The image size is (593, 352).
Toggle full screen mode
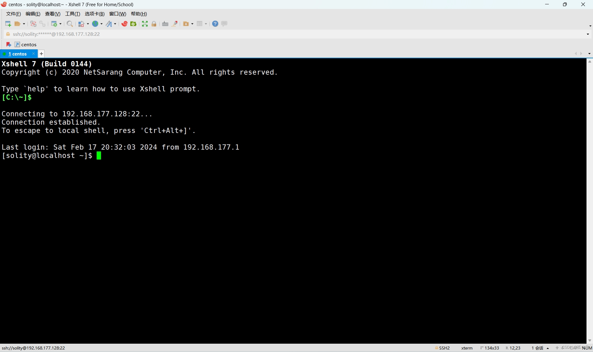pos(145,24)
